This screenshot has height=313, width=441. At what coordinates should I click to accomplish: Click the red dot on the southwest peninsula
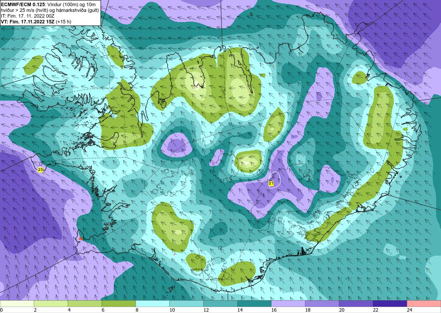coord(80,239)
